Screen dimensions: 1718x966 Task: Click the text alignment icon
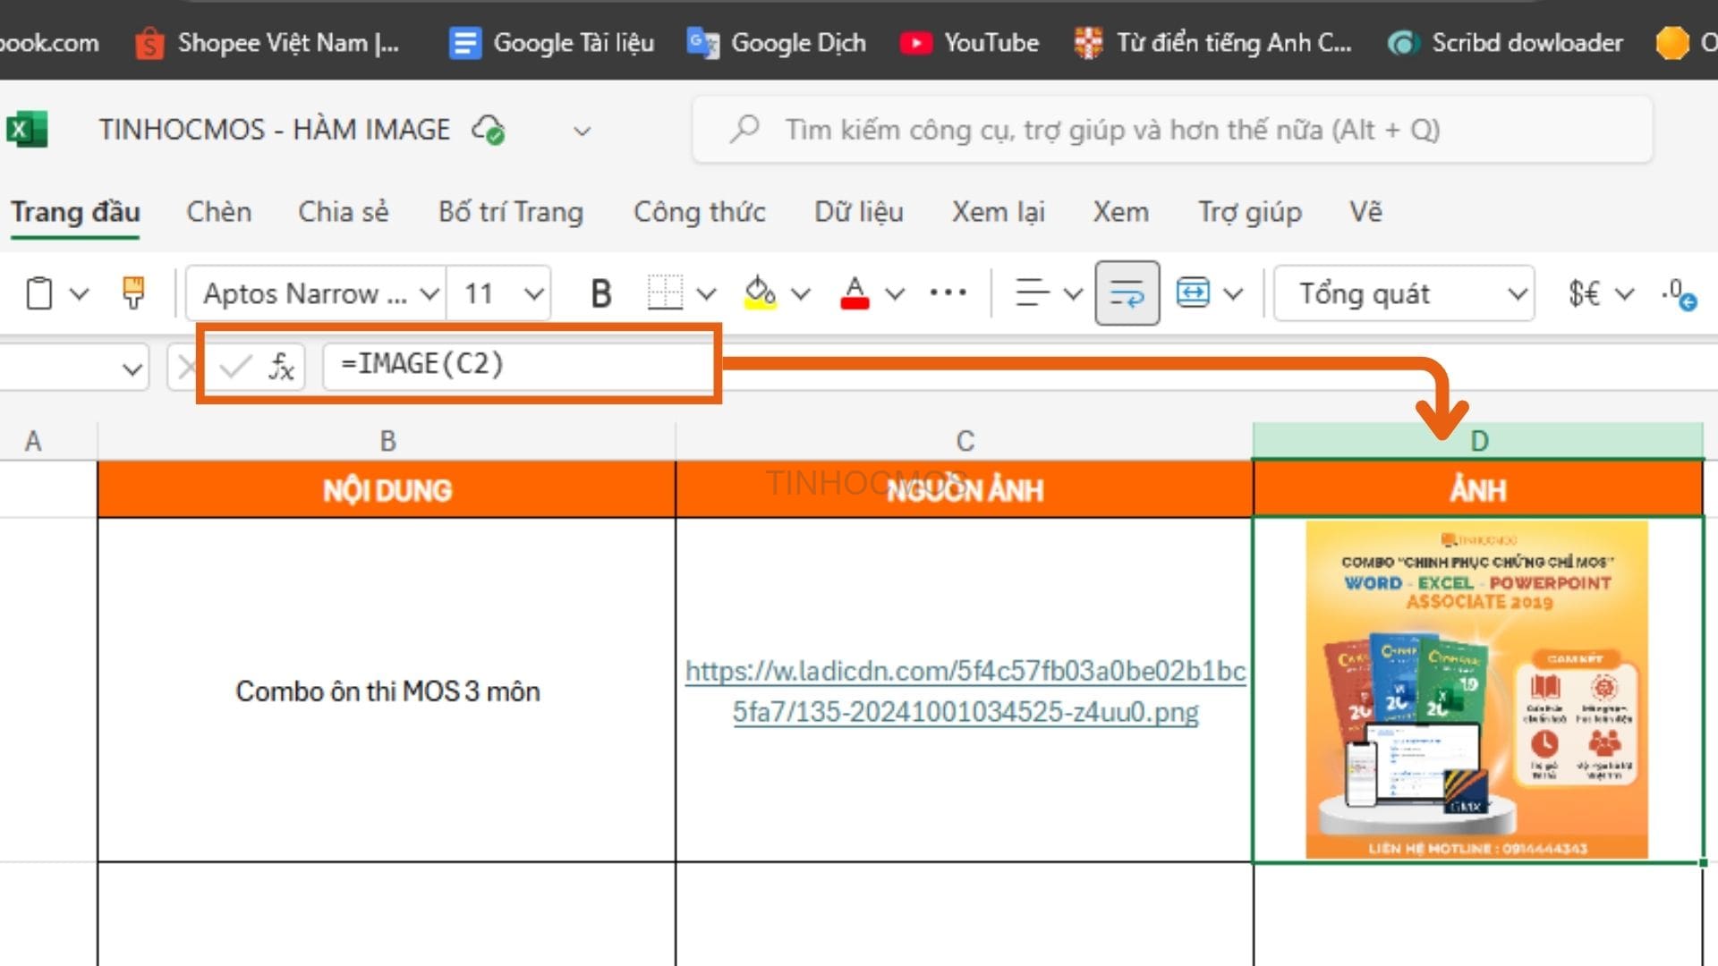[x=1032, y=292]
